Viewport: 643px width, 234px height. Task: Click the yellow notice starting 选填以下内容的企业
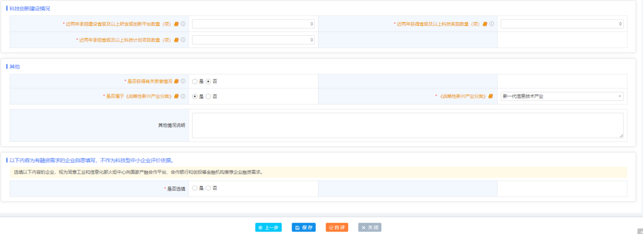point(318,172)
